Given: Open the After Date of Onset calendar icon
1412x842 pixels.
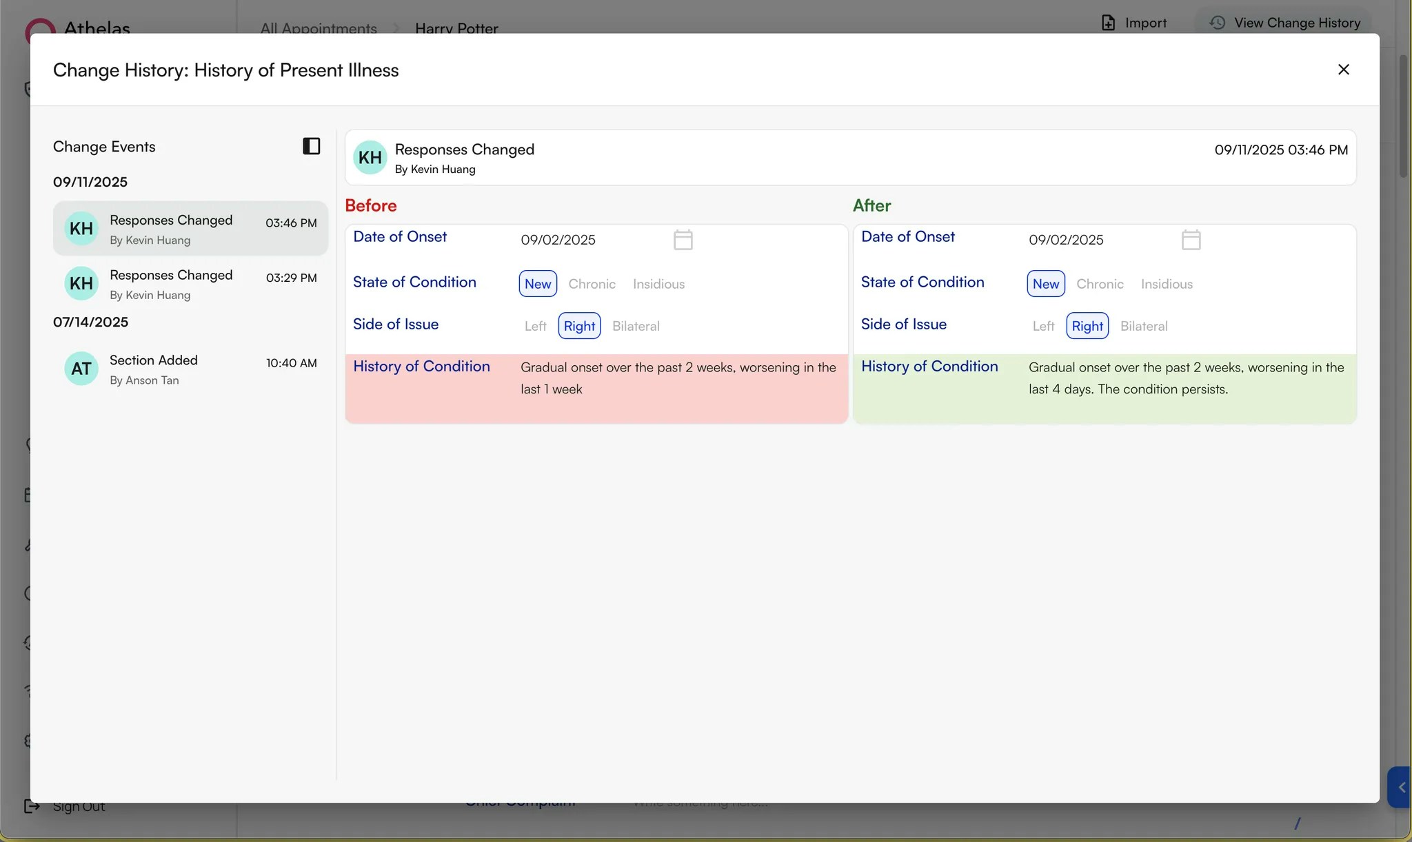Looking at the screenshot, I should pos(1191,240).
